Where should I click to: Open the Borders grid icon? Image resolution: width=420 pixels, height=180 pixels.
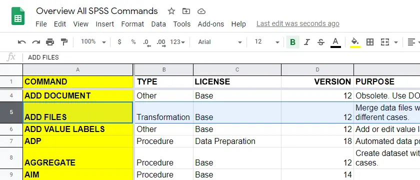point(370,42)
